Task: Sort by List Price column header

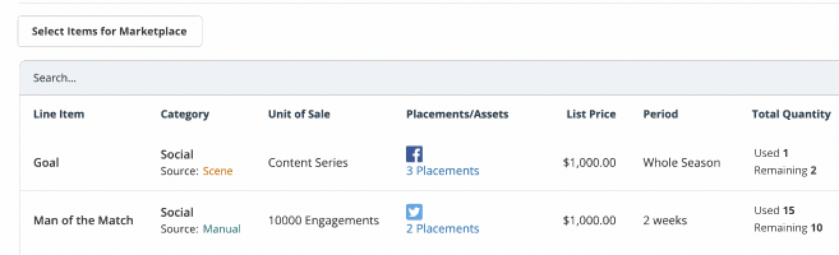Action: point(591,115)
